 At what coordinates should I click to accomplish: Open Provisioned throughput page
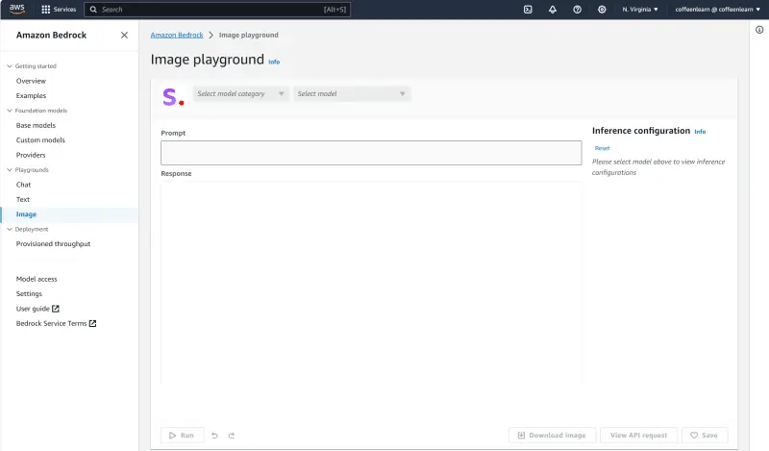pos(53,244)
